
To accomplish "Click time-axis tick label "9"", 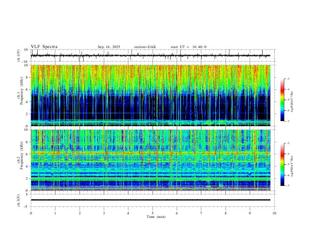I will pyautogui.click(x=250, y=213).
